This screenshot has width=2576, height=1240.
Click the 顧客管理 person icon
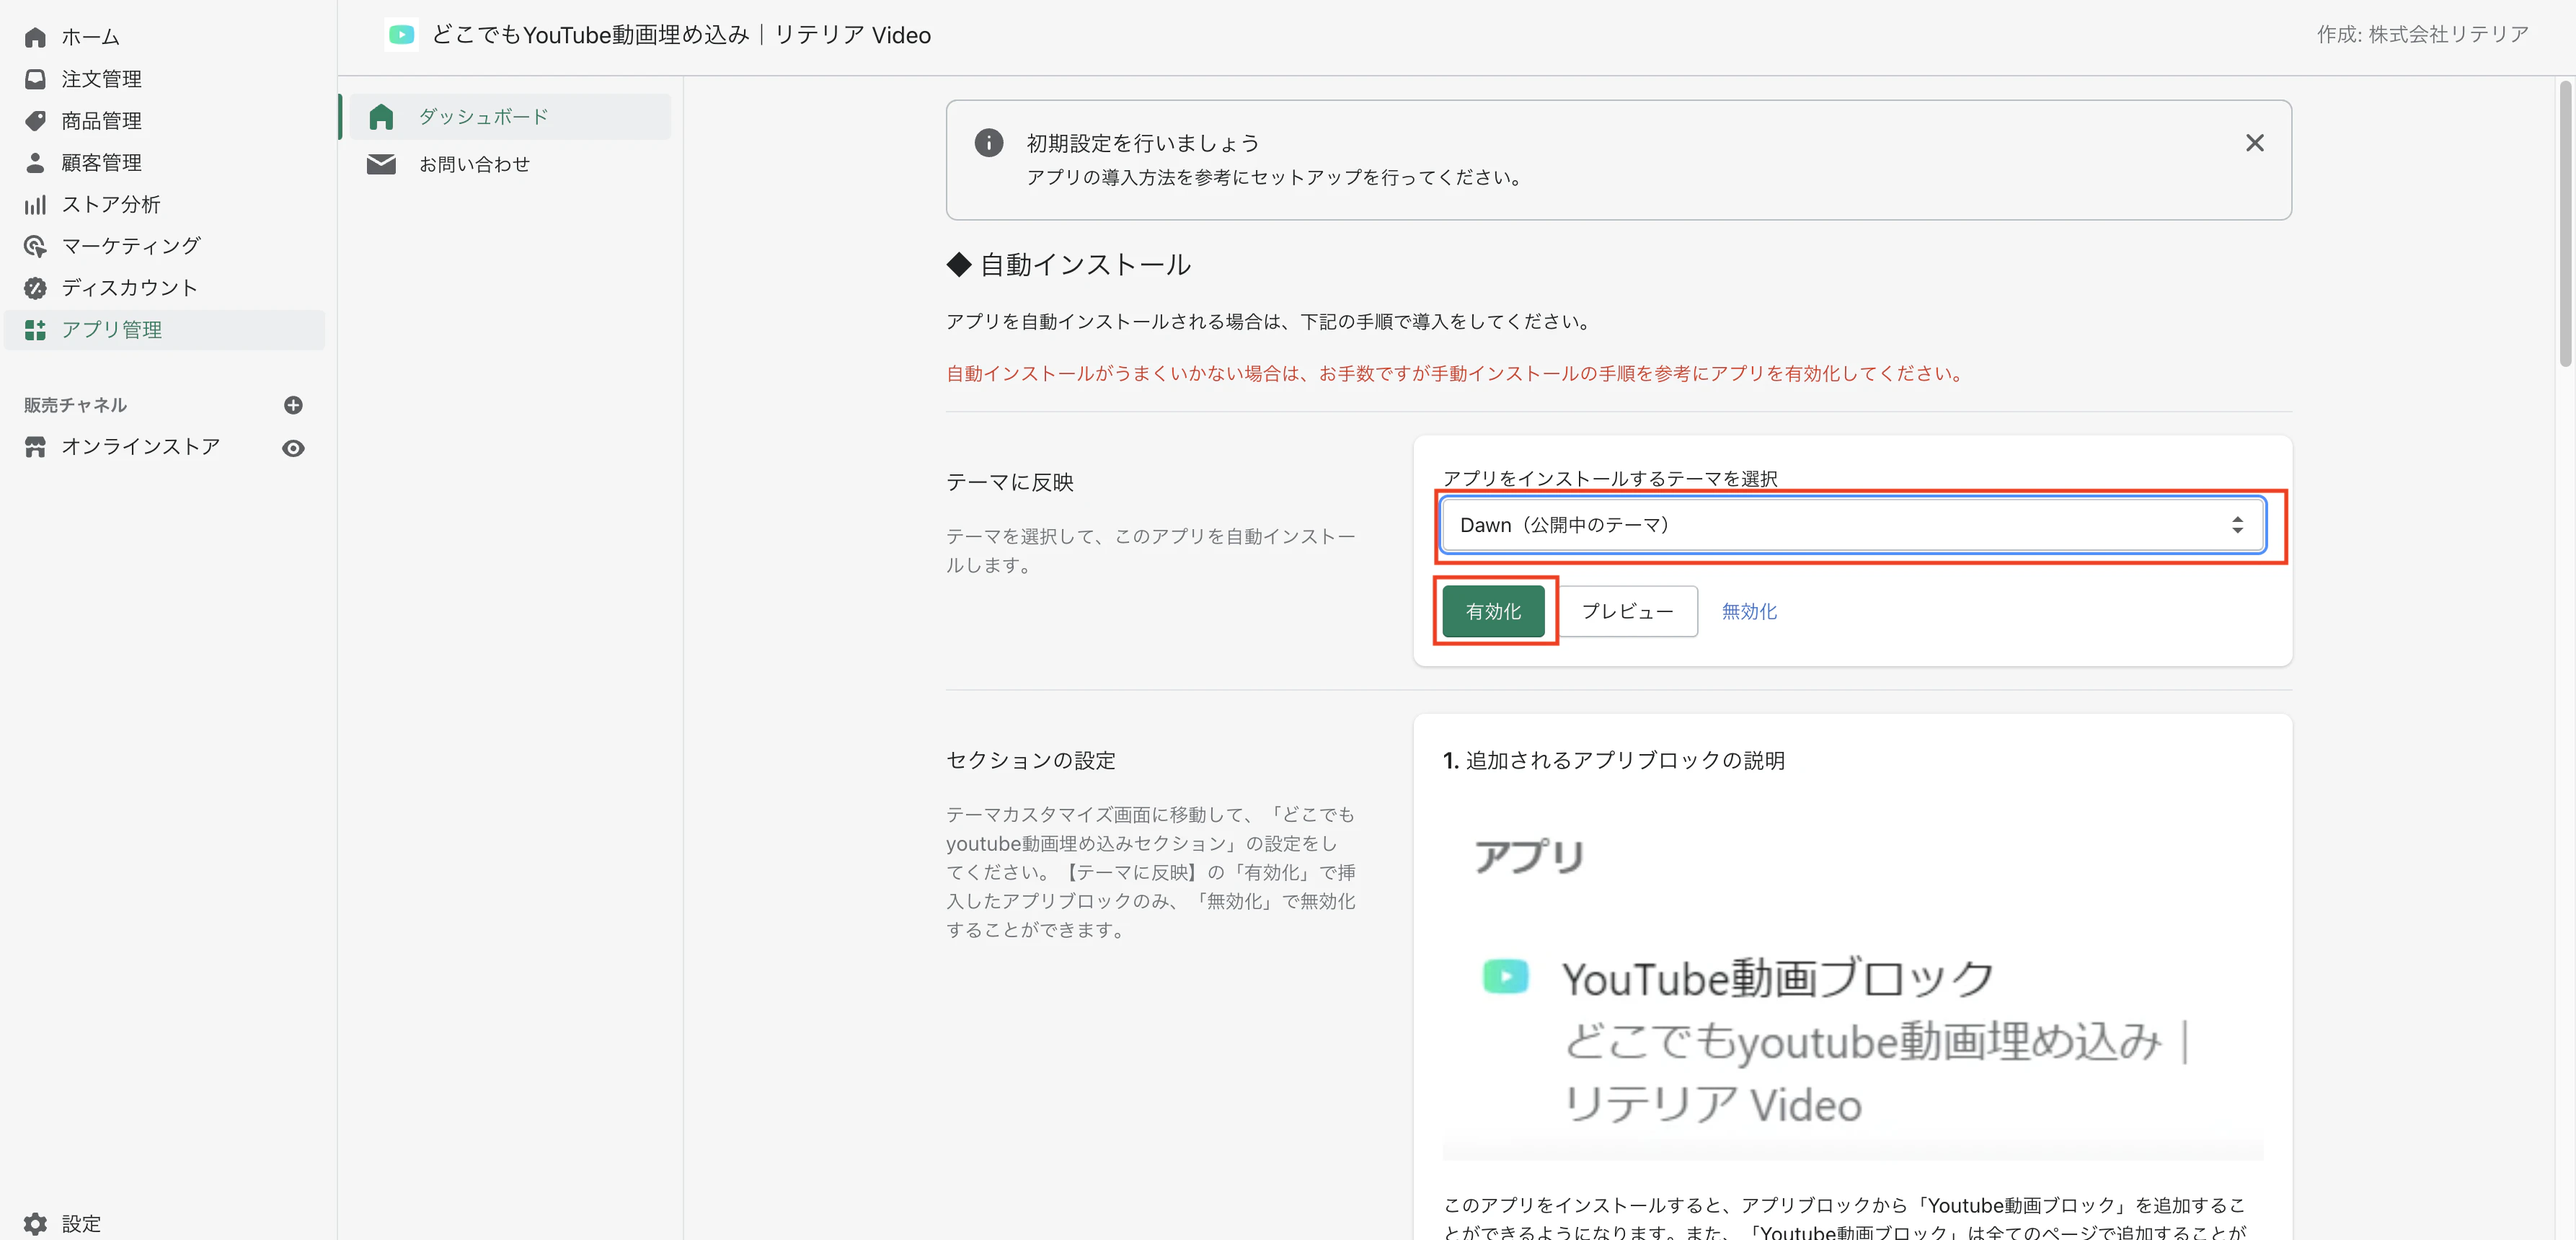pyautogui.click(x=35, y=162)
